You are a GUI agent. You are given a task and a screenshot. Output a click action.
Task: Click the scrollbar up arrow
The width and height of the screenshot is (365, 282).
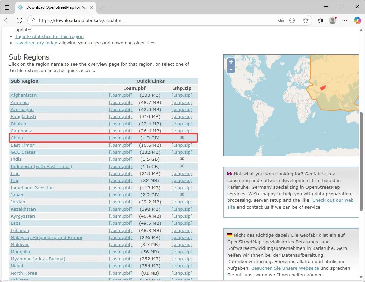tap(361, 30)
